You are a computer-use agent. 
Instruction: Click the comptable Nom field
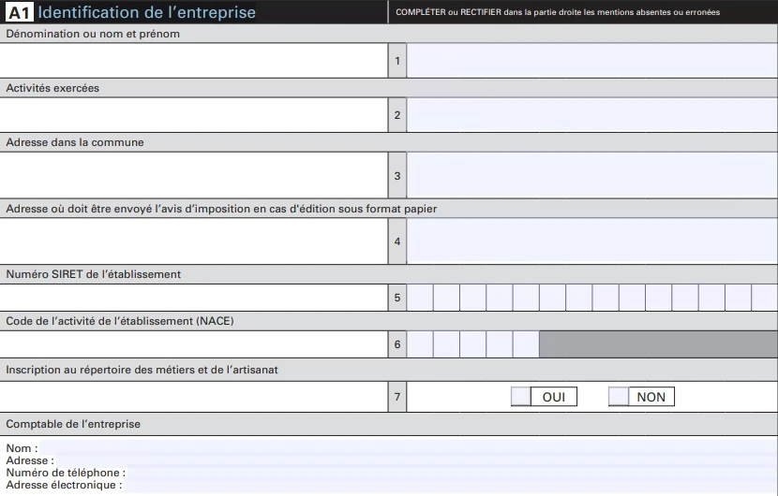(x=408, y=448)
